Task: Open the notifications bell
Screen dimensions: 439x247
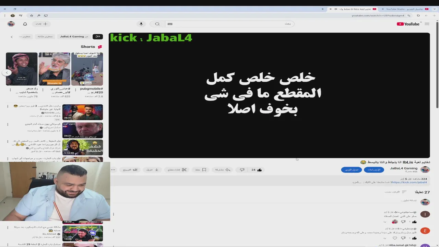Action: tap(25, 24)
